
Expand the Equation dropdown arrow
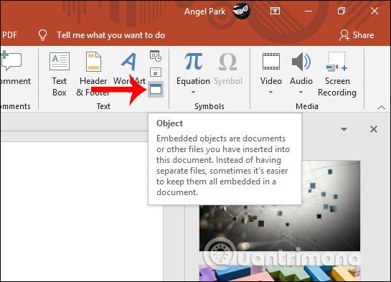tap(193, 92)
